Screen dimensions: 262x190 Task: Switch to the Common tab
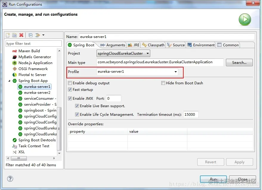[228, 45]
